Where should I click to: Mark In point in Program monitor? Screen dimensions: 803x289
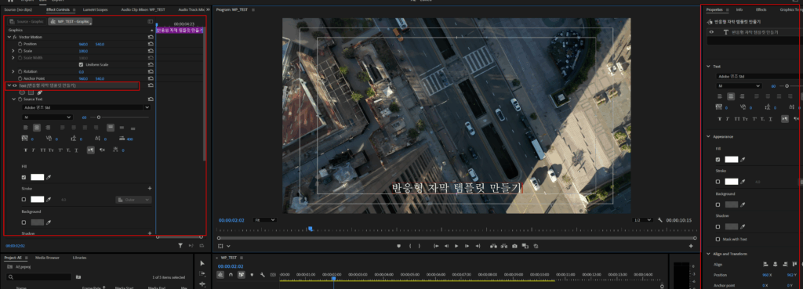(x=410, y=246)
